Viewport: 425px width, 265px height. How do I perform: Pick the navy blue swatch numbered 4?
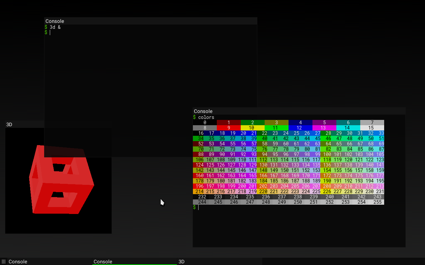point(300,123)
